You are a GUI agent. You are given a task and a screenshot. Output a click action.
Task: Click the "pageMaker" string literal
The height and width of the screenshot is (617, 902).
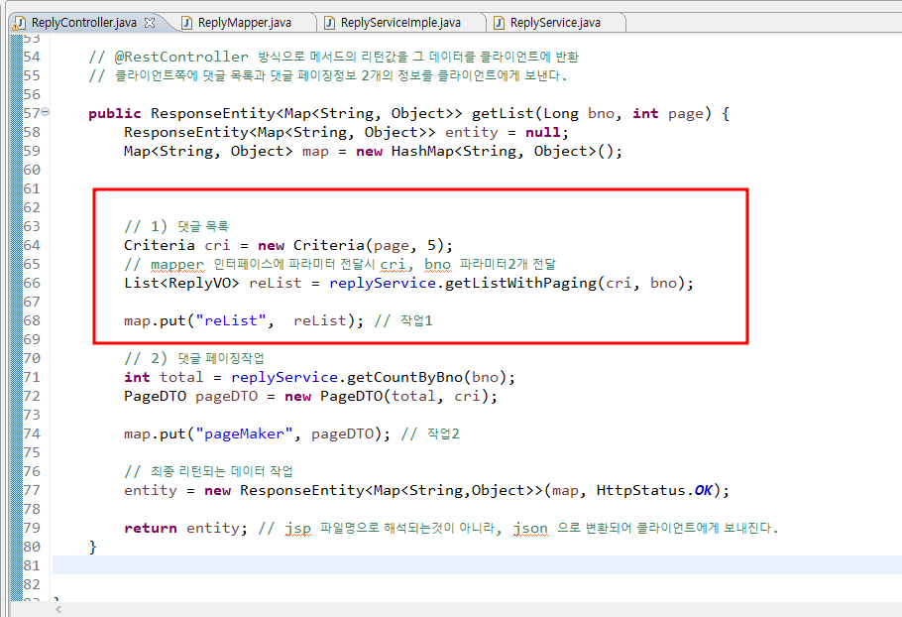coord(245,433)
